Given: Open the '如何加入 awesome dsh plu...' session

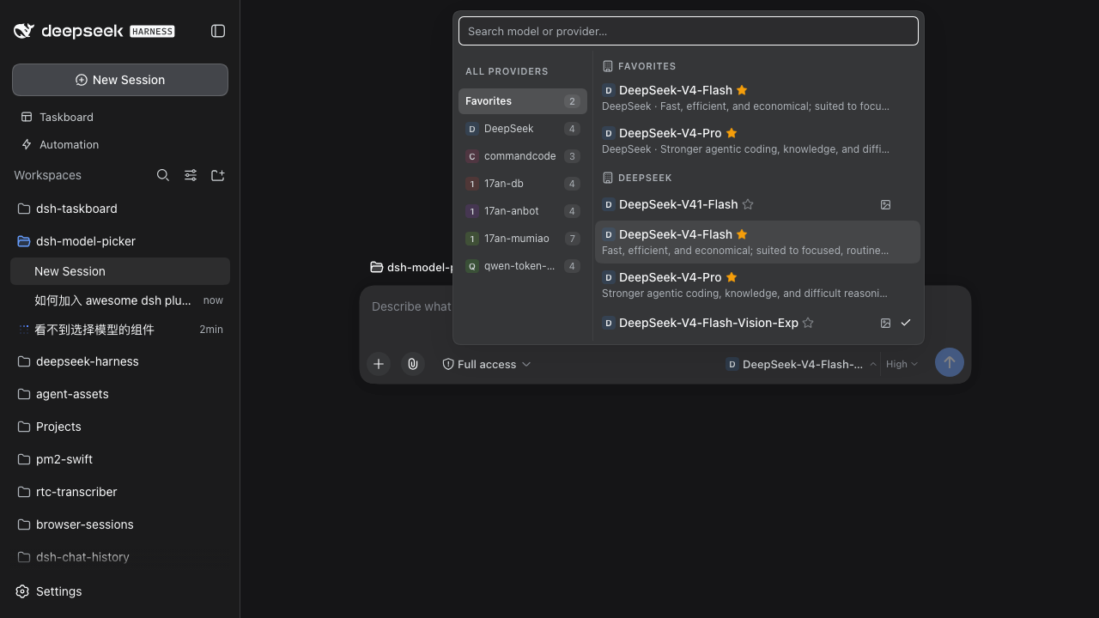Looking at the screenshot, I should coord(120,300).
